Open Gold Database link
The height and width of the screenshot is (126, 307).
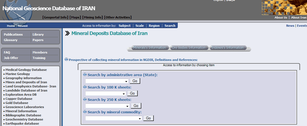tap(17, 103)
